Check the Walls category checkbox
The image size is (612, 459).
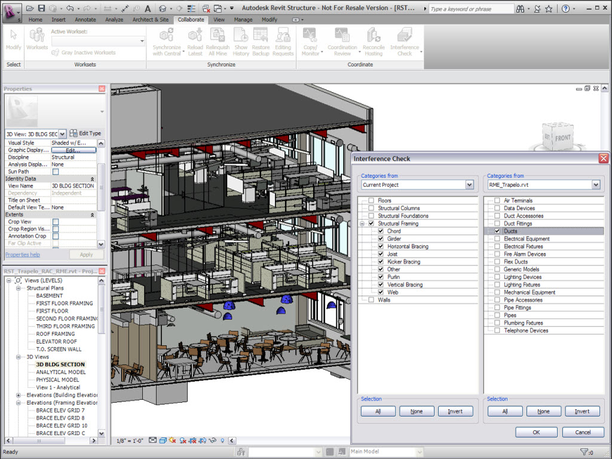click(x=371, y=300)
